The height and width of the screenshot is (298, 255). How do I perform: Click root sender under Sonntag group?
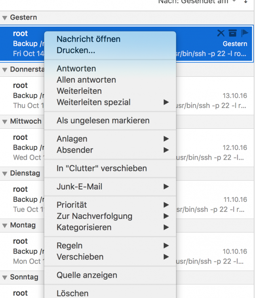click(20, 293)
